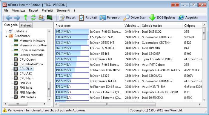The image size is (209, 115).
Task: Open Driver Scan magnifier tool
Action: click(x=135, y=18)
